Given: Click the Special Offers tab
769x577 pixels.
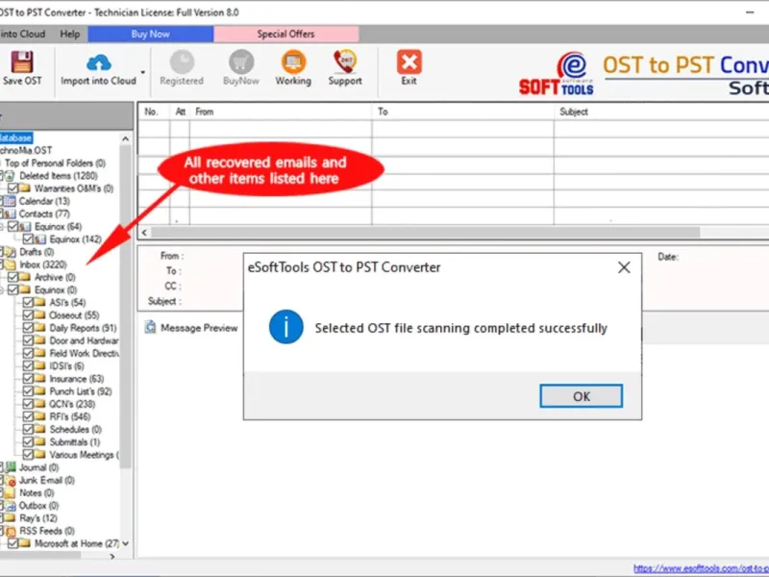Looking at the screenshot, I should pyautogui.click(x=285, y=34).
